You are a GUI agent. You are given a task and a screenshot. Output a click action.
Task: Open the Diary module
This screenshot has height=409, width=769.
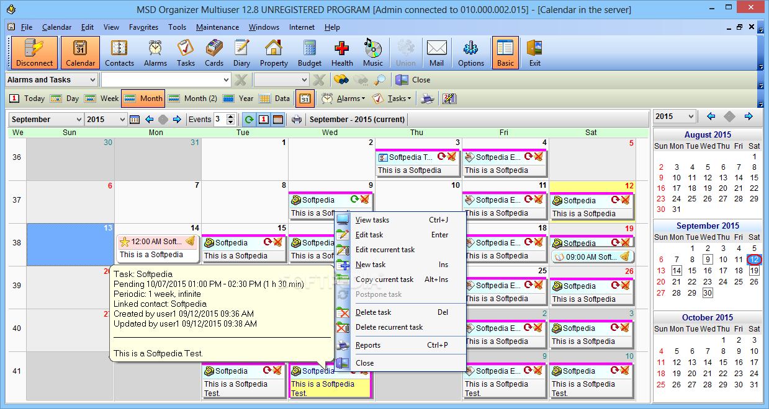pyautogui.click(x=241, y=53)
